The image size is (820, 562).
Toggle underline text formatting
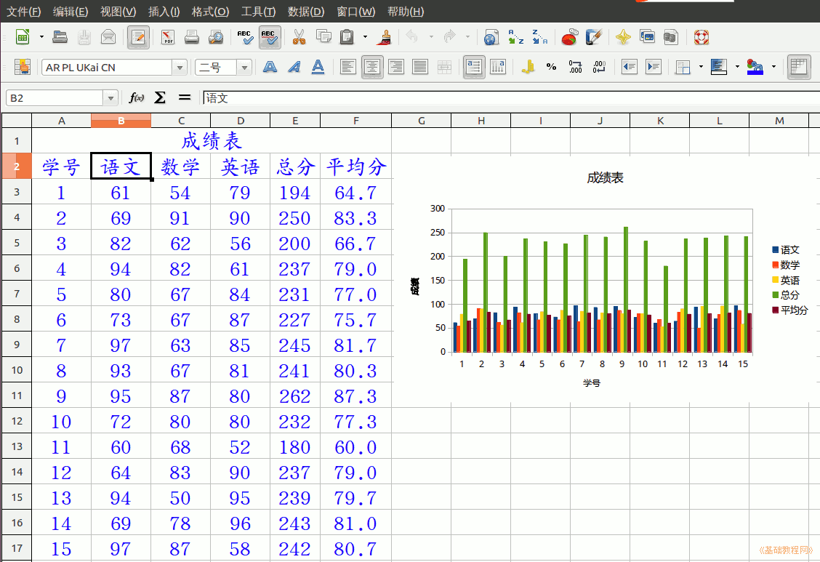tap(318, 67)
